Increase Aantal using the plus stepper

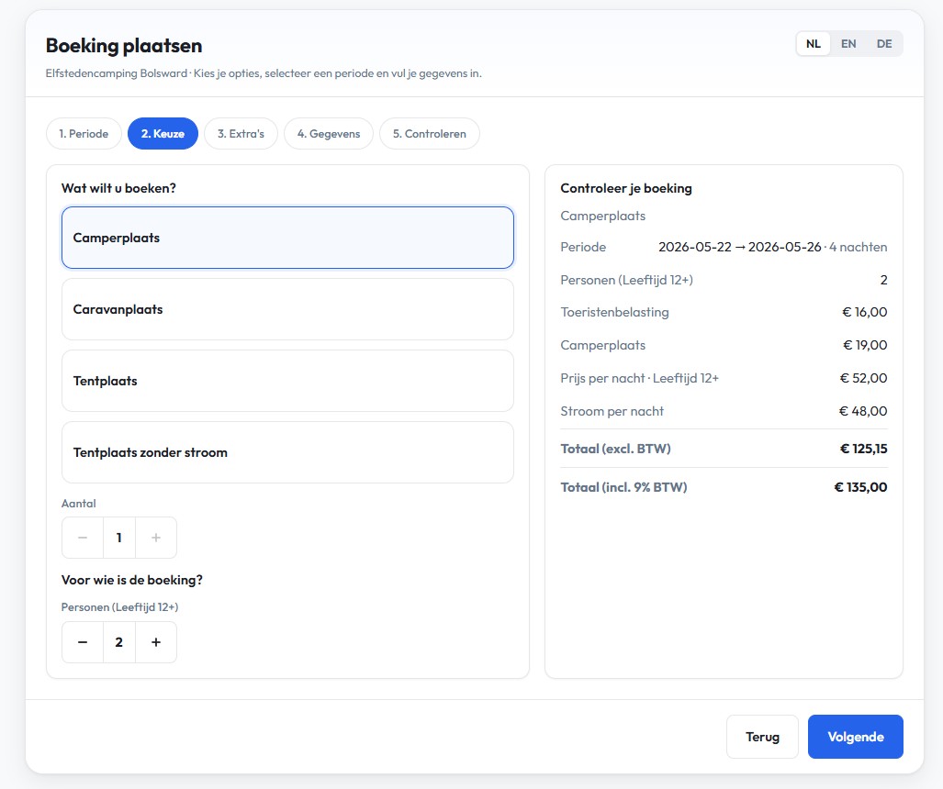(155, 538)
